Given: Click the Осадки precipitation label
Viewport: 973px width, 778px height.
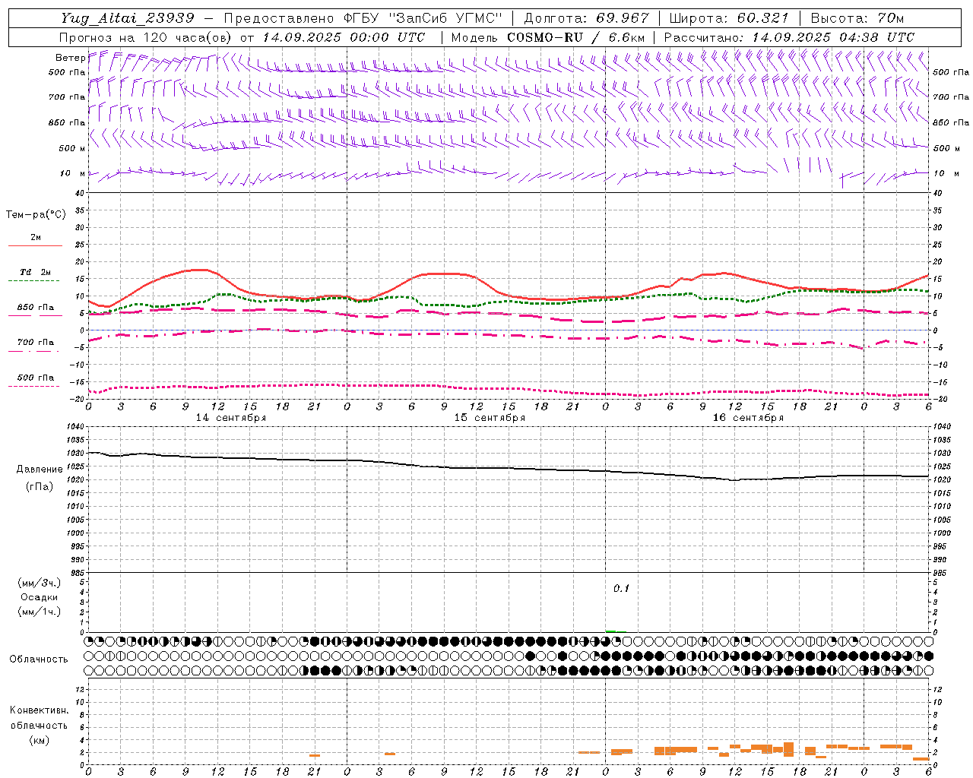Looking at the screenshot, I should click(x=40, y=597).
